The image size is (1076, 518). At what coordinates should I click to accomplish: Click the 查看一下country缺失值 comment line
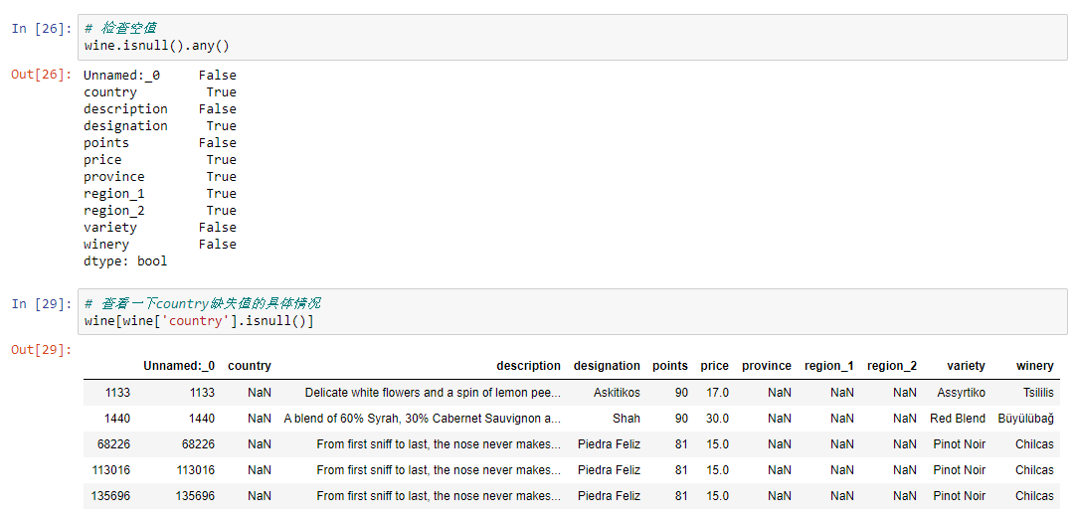click(x=203, y=302)
